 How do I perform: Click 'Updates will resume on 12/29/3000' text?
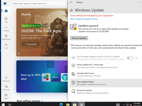point(93,31)
